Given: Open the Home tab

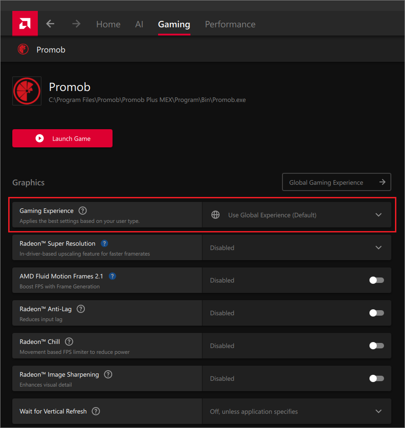Looking at the screenshot, I should (108, 24).
